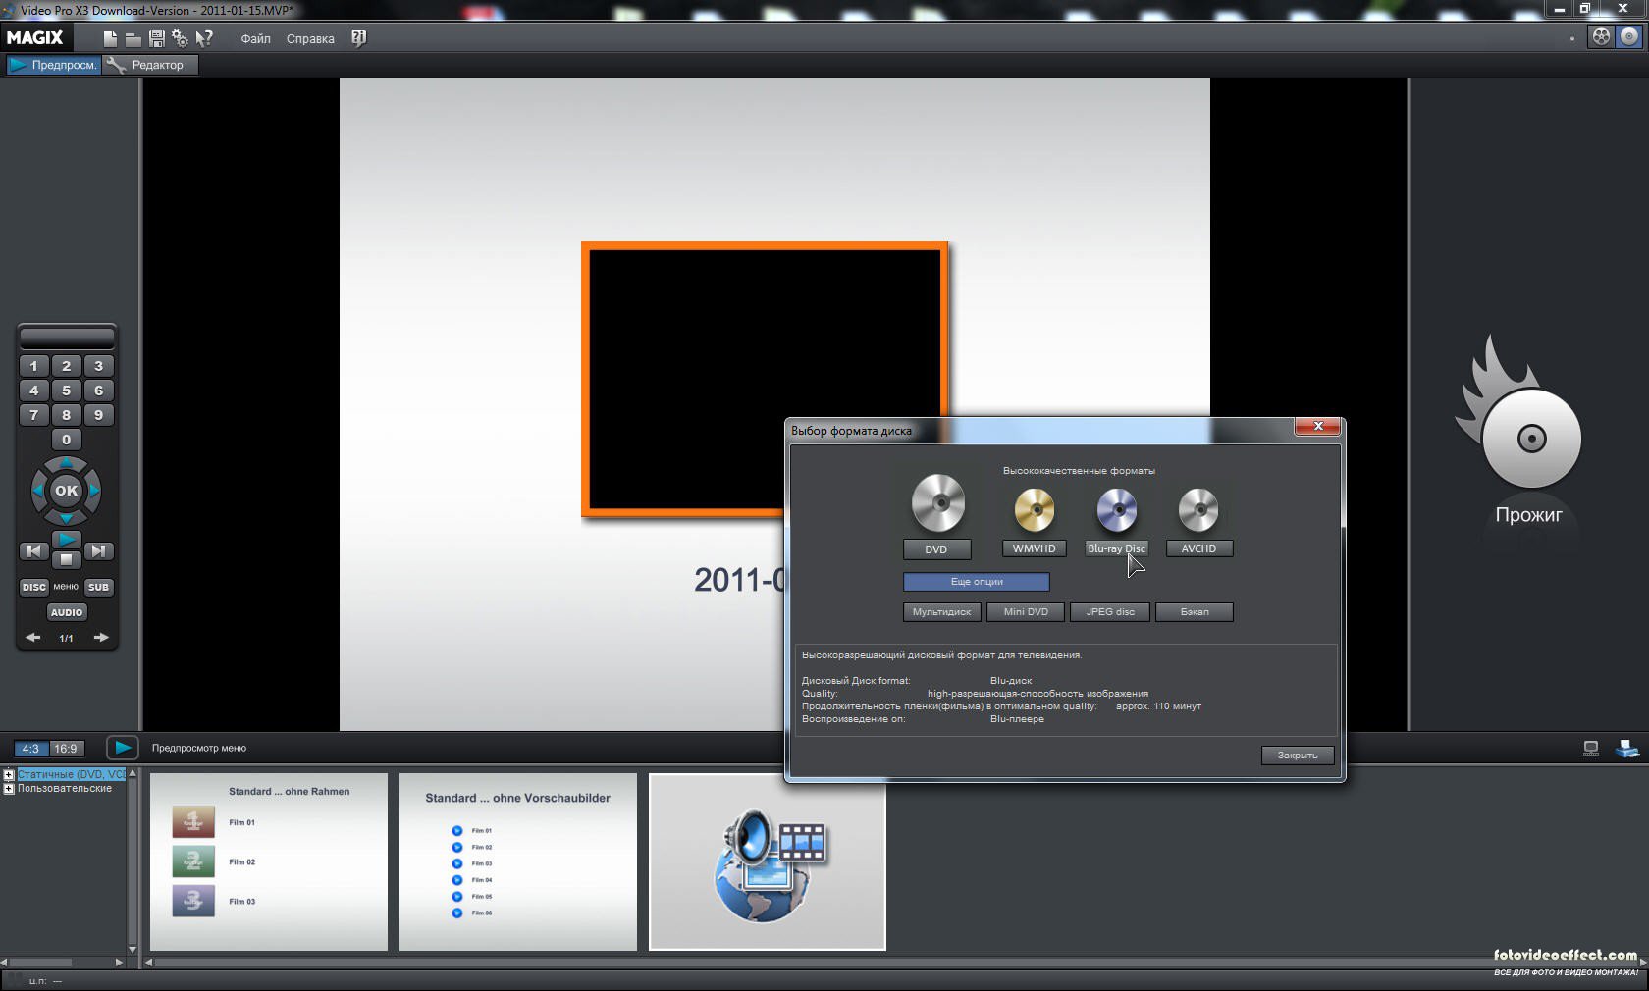The image size is (1649, 991).
Task: Create a new project via toolbar icon
Action: (110, 38)
